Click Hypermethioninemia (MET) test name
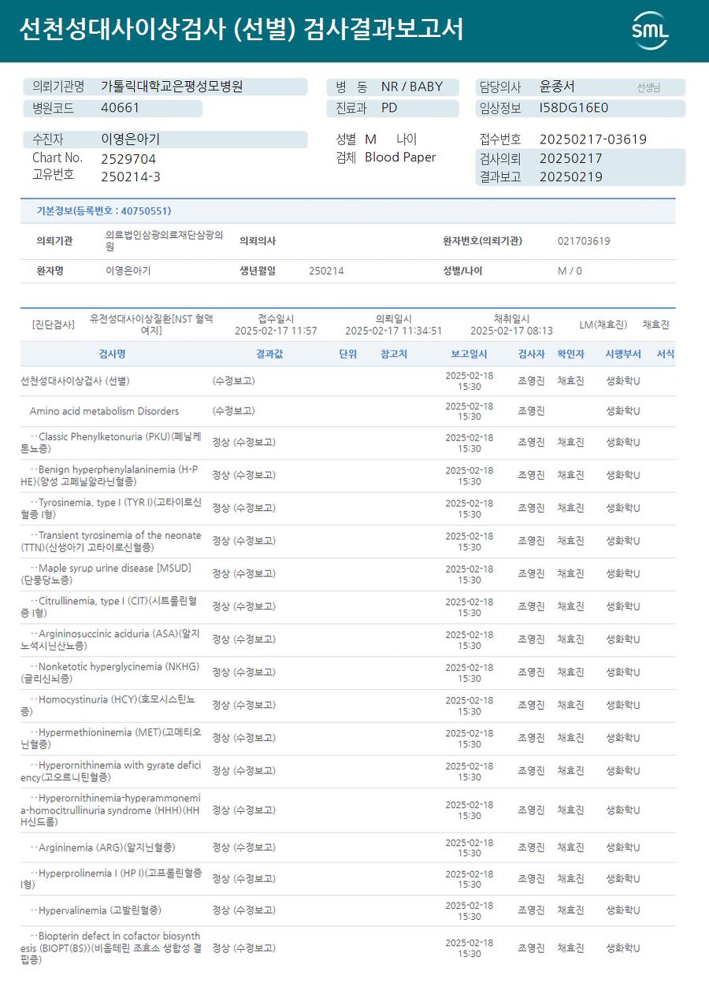The image size is (709, 1001). [x=111, y=738]
